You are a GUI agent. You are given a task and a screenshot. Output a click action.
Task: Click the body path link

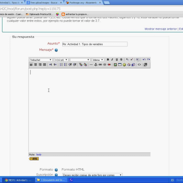coord(39,154)
